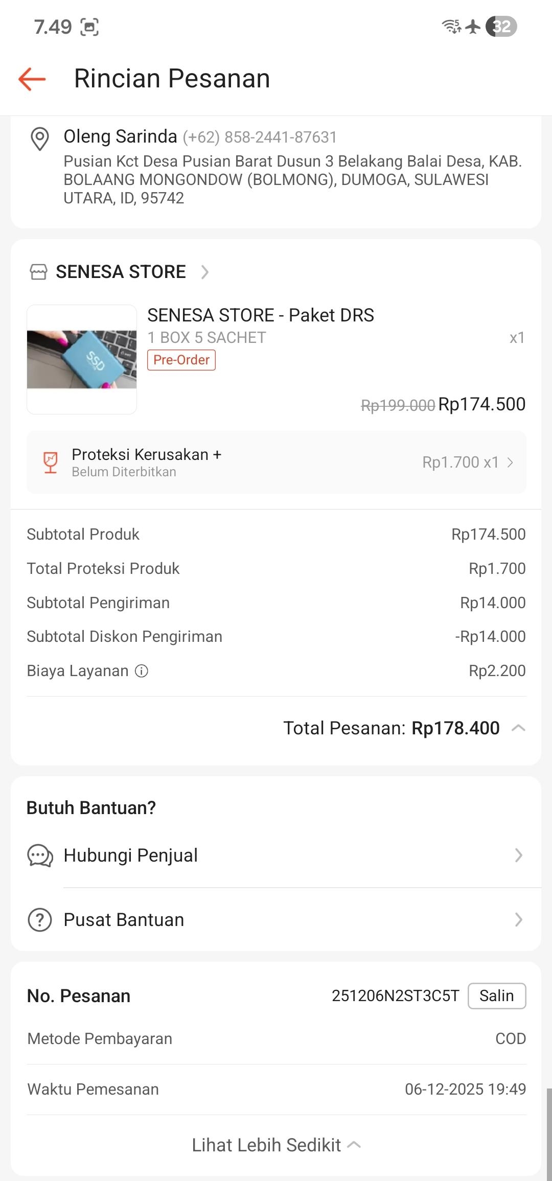This screenshot has height=1181, width=552.
Task: Open SENESA STORE shop page chevron
Action: [205, 272]
